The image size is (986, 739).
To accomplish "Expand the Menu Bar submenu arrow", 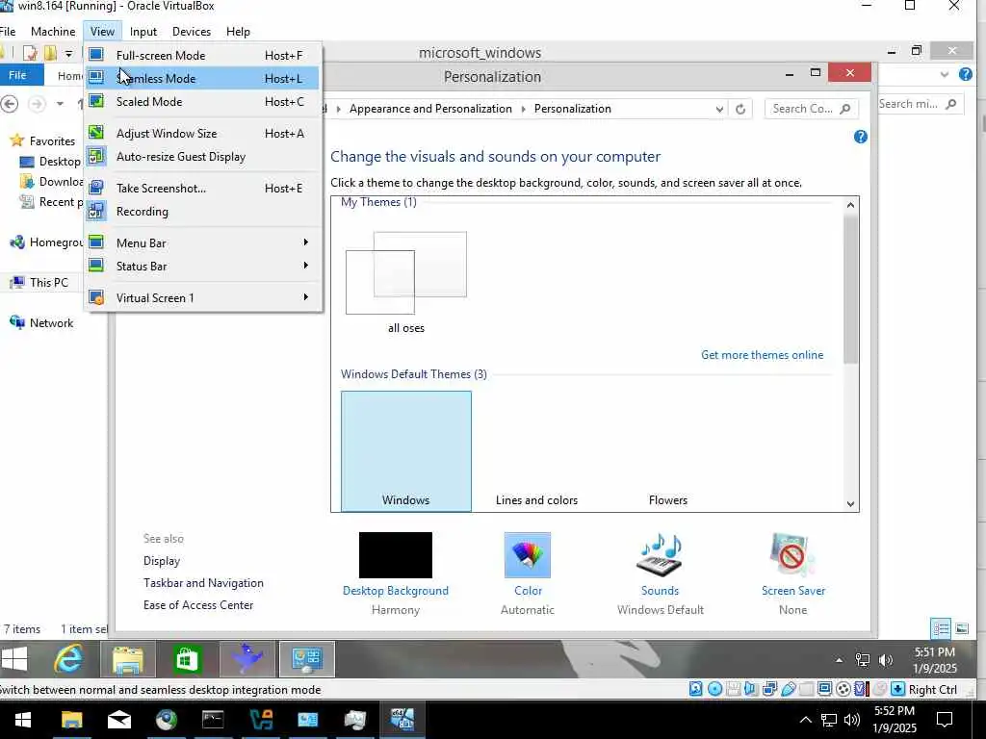I will click(x=305, y=242).
